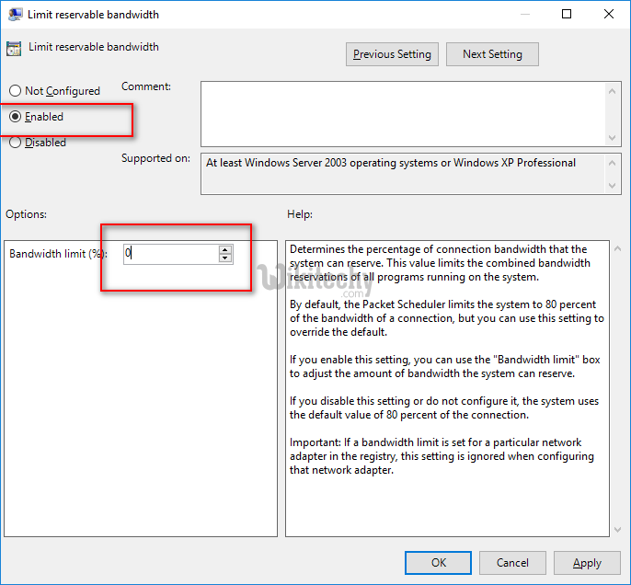Click the policy icon in the title bar
Viewport: 631px width, 585px height.
click(16, 14)
